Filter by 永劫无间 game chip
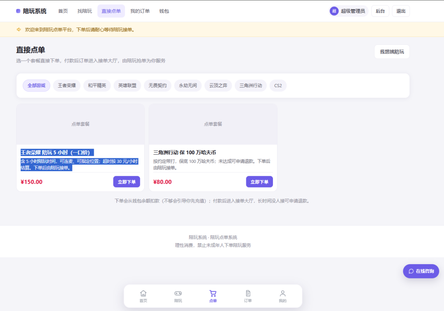This screenshot has width=444, height=311. (188, 86)
